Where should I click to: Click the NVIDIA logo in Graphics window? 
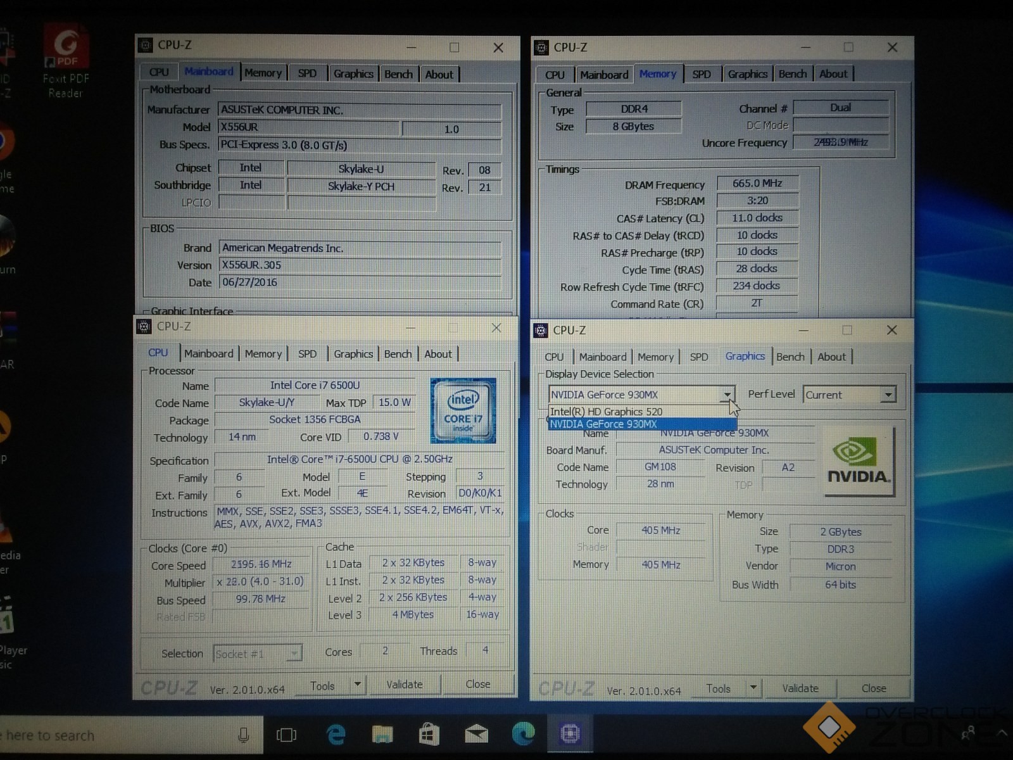858,461
